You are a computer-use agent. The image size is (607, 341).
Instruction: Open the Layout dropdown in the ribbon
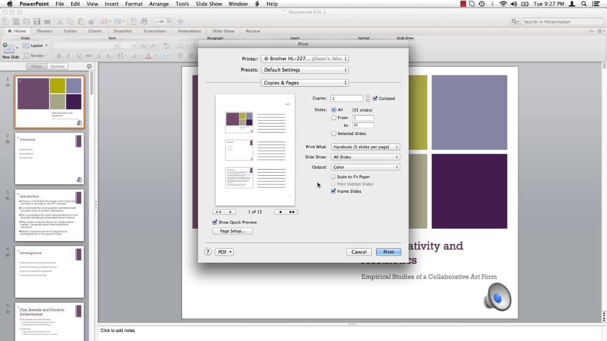click(36, 45)
